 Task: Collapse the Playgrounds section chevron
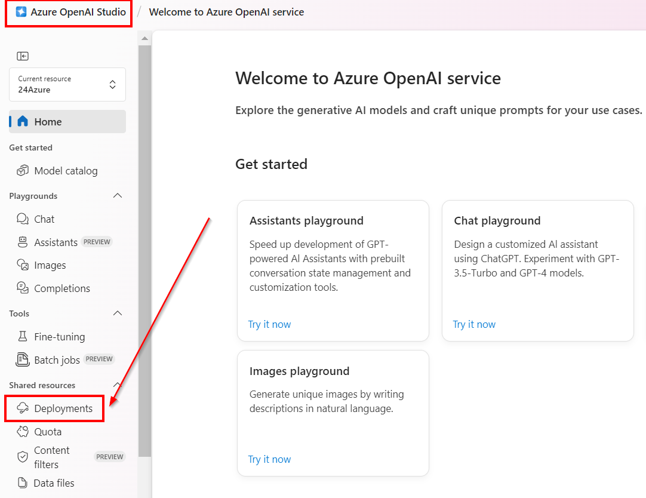pyautogui.click(x=118, y=196)
